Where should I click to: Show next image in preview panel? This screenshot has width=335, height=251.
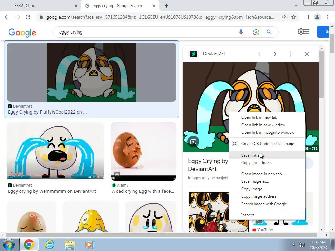pyautogui.click(x=275, y=54)
